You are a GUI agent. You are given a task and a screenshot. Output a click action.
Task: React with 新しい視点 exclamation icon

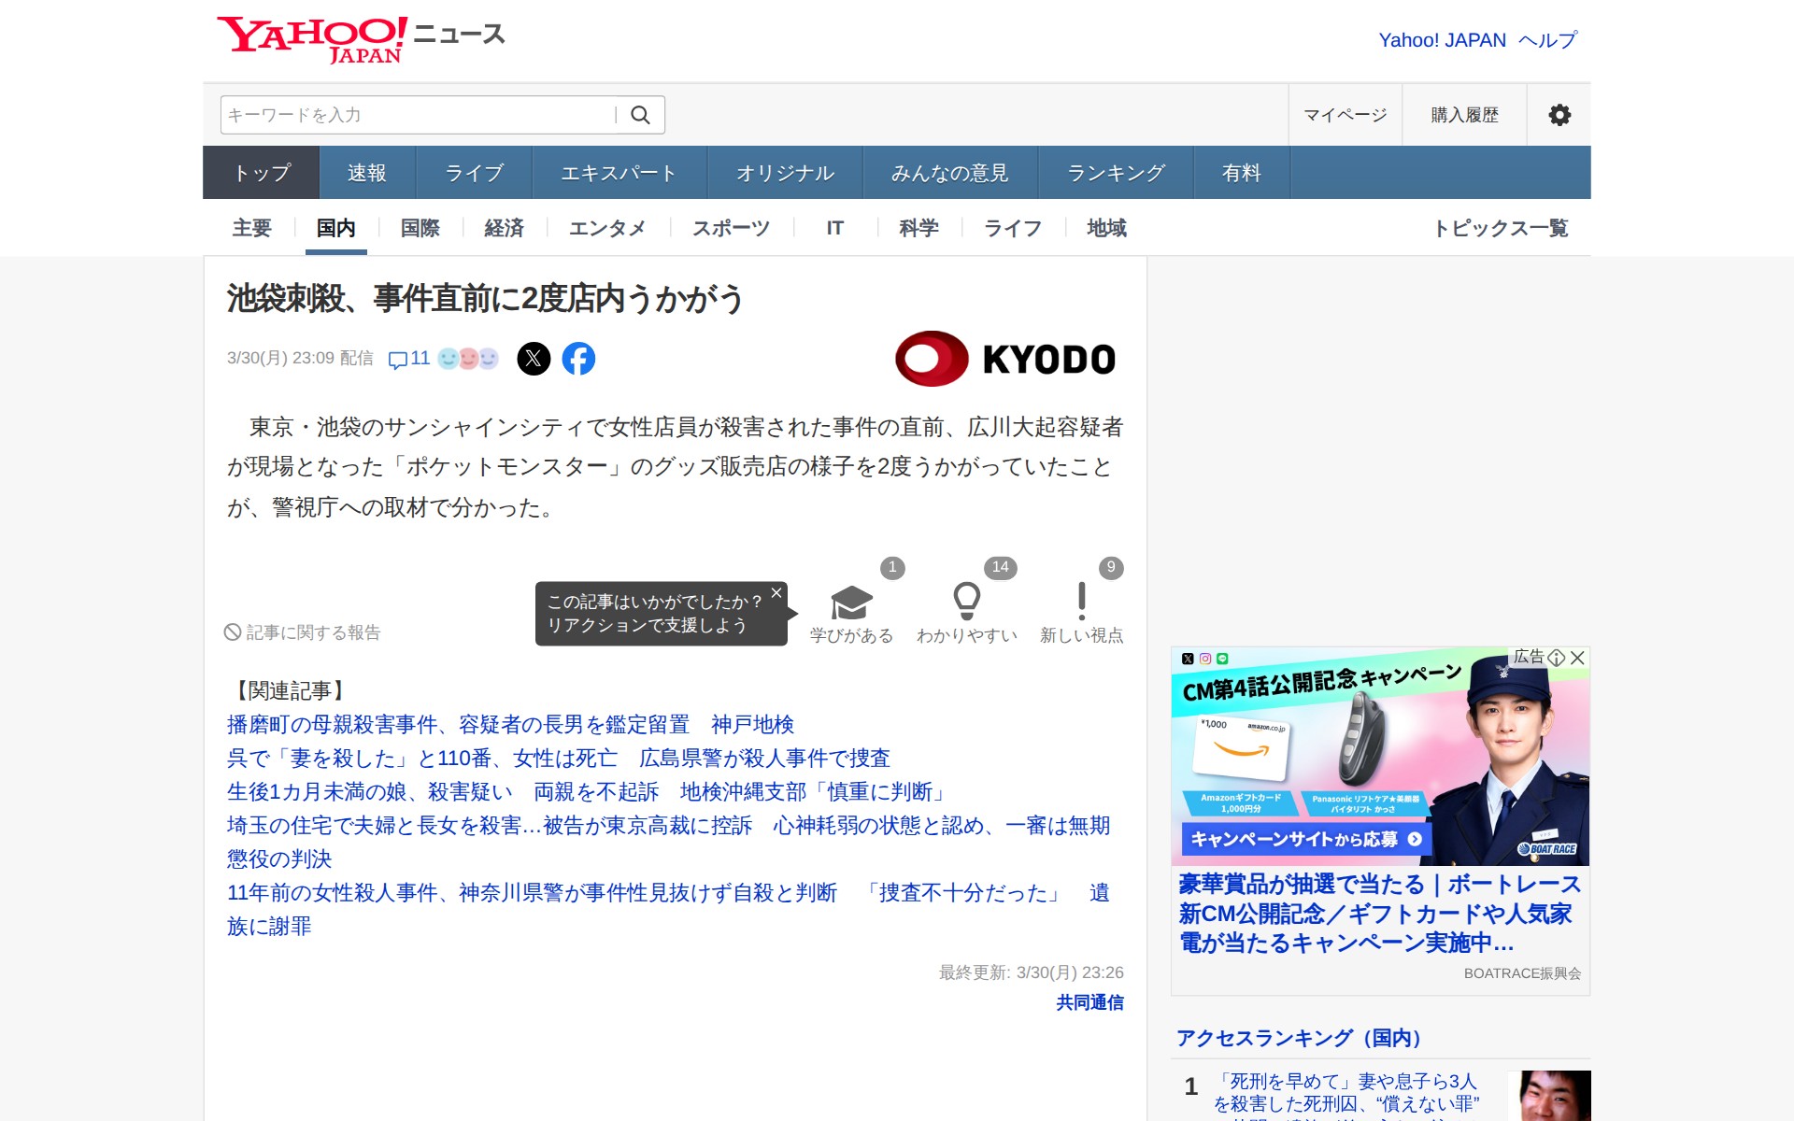pos(1081,603)
